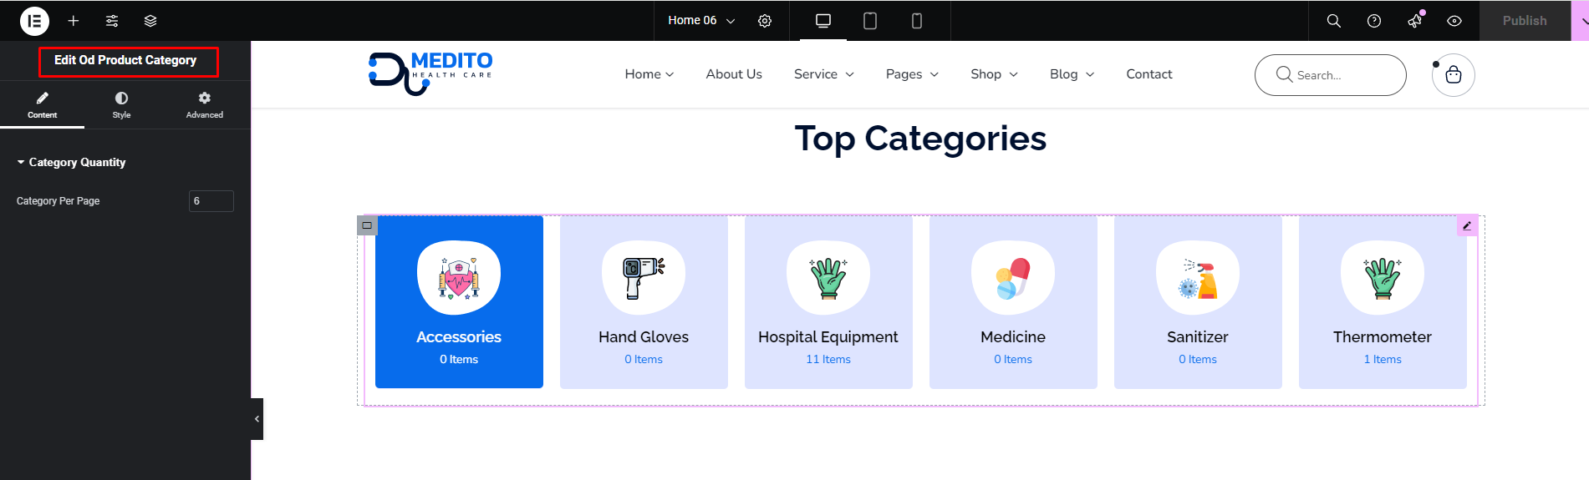Image resolution: width=1589 pixels, height=480 pixels.
Task: Switch to mobile responsive view
Action: pos(916,21)
